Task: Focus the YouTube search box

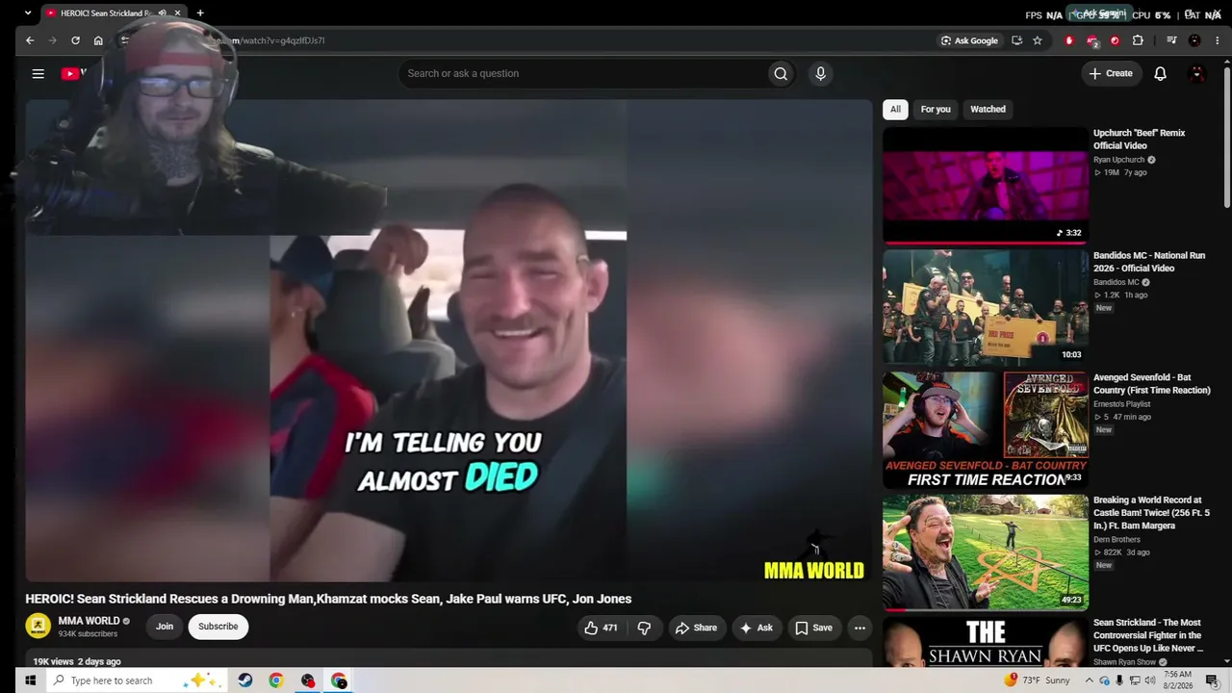Action: tap(582, 73)
